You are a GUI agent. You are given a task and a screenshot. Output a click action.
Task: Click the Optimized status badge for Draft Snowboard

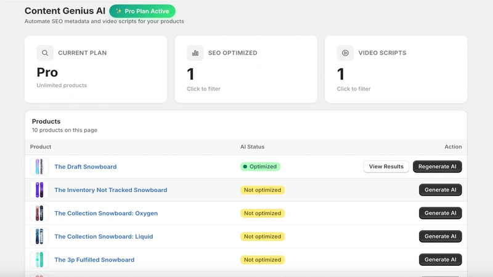click(x=260, y=166)
